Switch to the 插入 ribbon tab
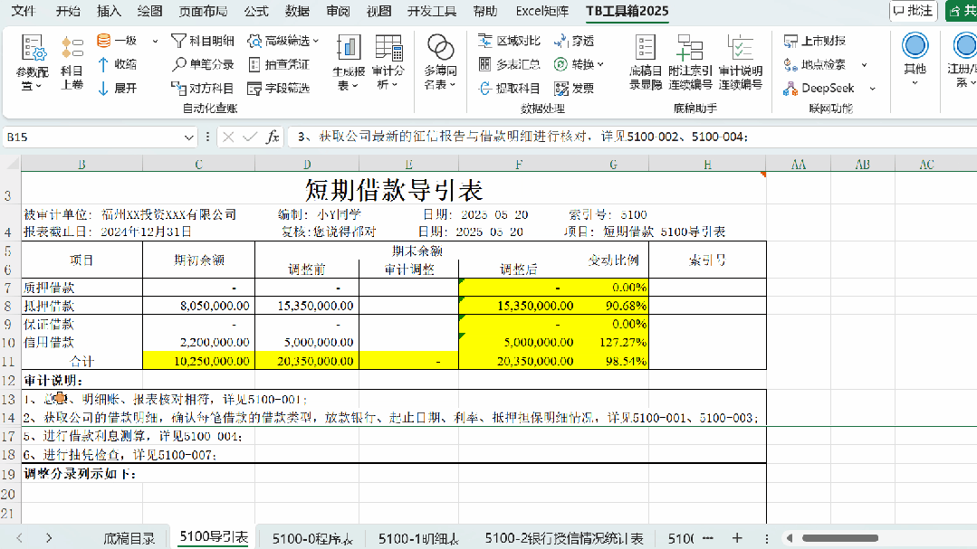 pos(109,11)
